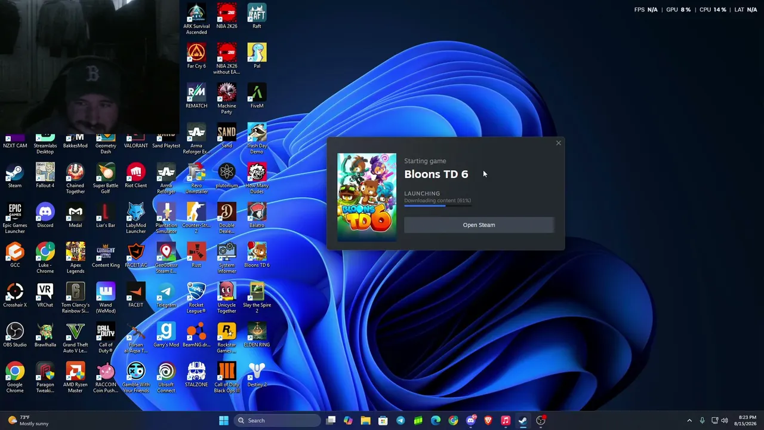Select the Grand Theft Auto V icon
764x430 pixels.
point(75,338)
